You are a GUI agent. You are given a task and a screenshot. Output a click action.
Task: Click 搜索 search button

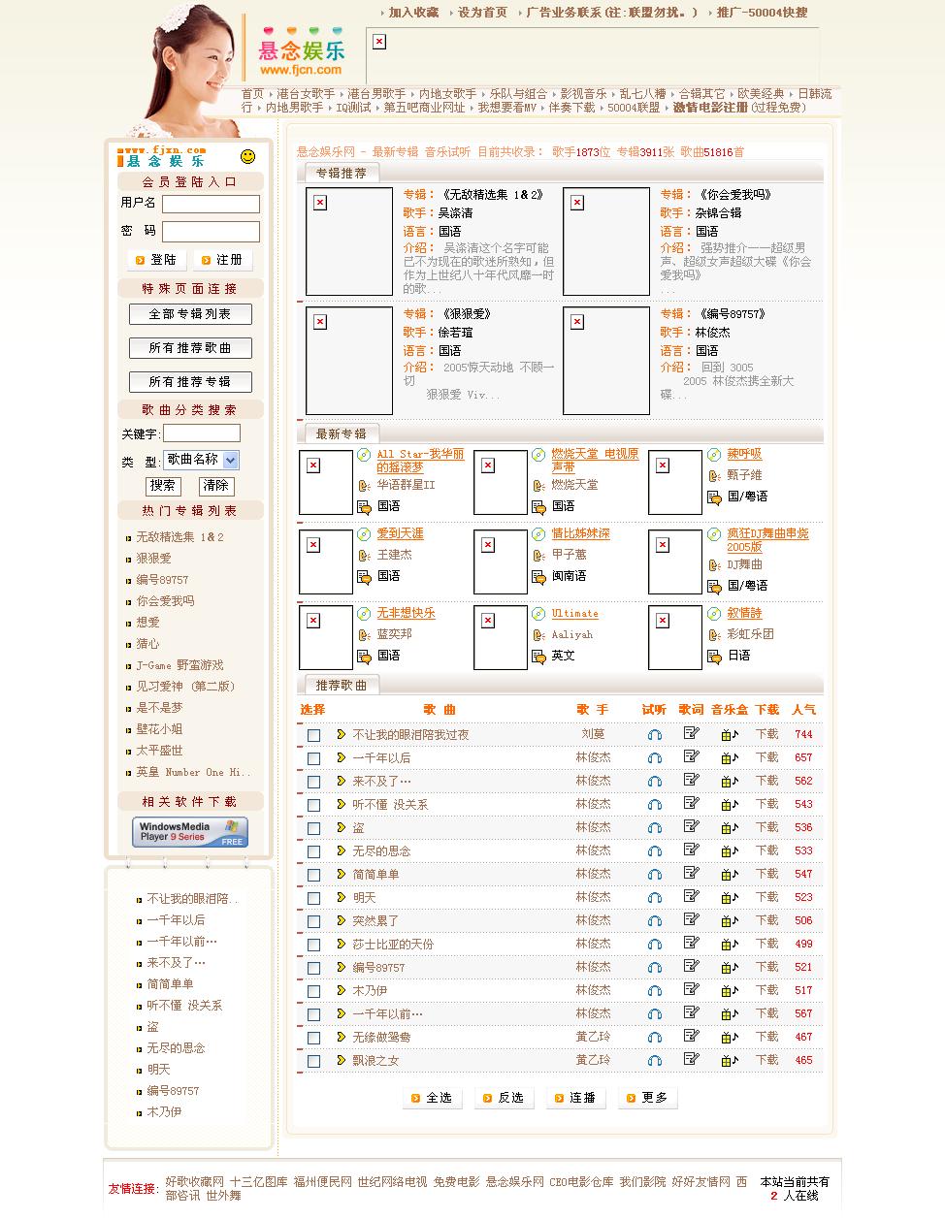coord(163,486)
